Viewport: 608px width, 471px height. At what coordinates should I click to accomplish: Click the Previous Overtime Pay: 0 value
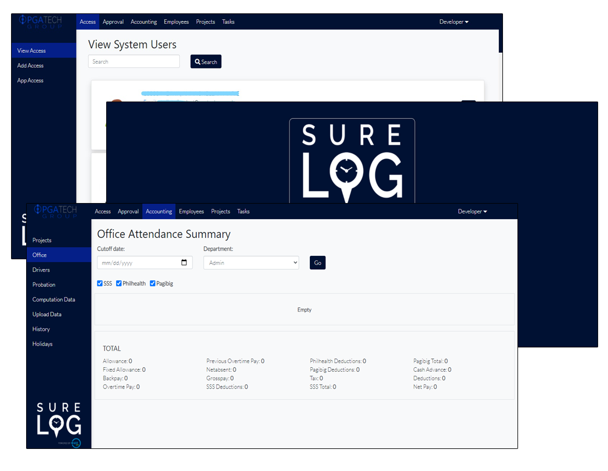point(236,361)
